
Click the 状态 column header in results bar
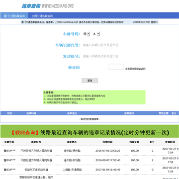click(x=10, y=113)
